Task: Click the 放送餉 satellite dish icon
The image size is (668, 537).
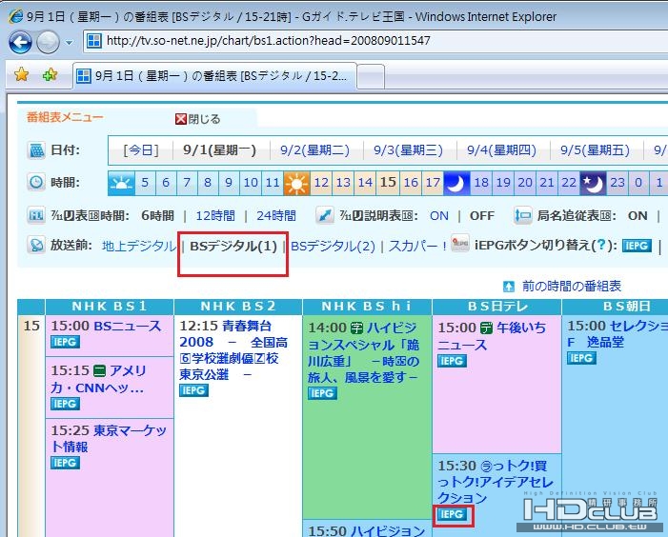Action: (x=36, y=246)
